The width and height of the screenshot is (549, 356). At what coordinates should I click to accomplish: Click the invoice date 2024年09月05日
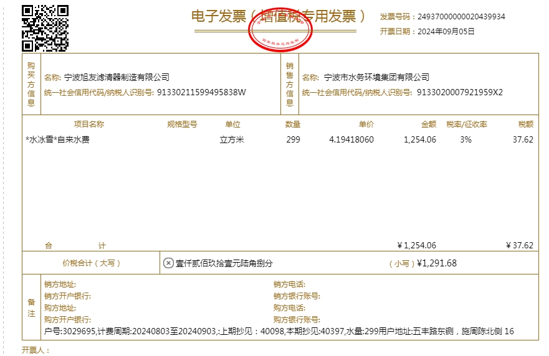(445, 31)
